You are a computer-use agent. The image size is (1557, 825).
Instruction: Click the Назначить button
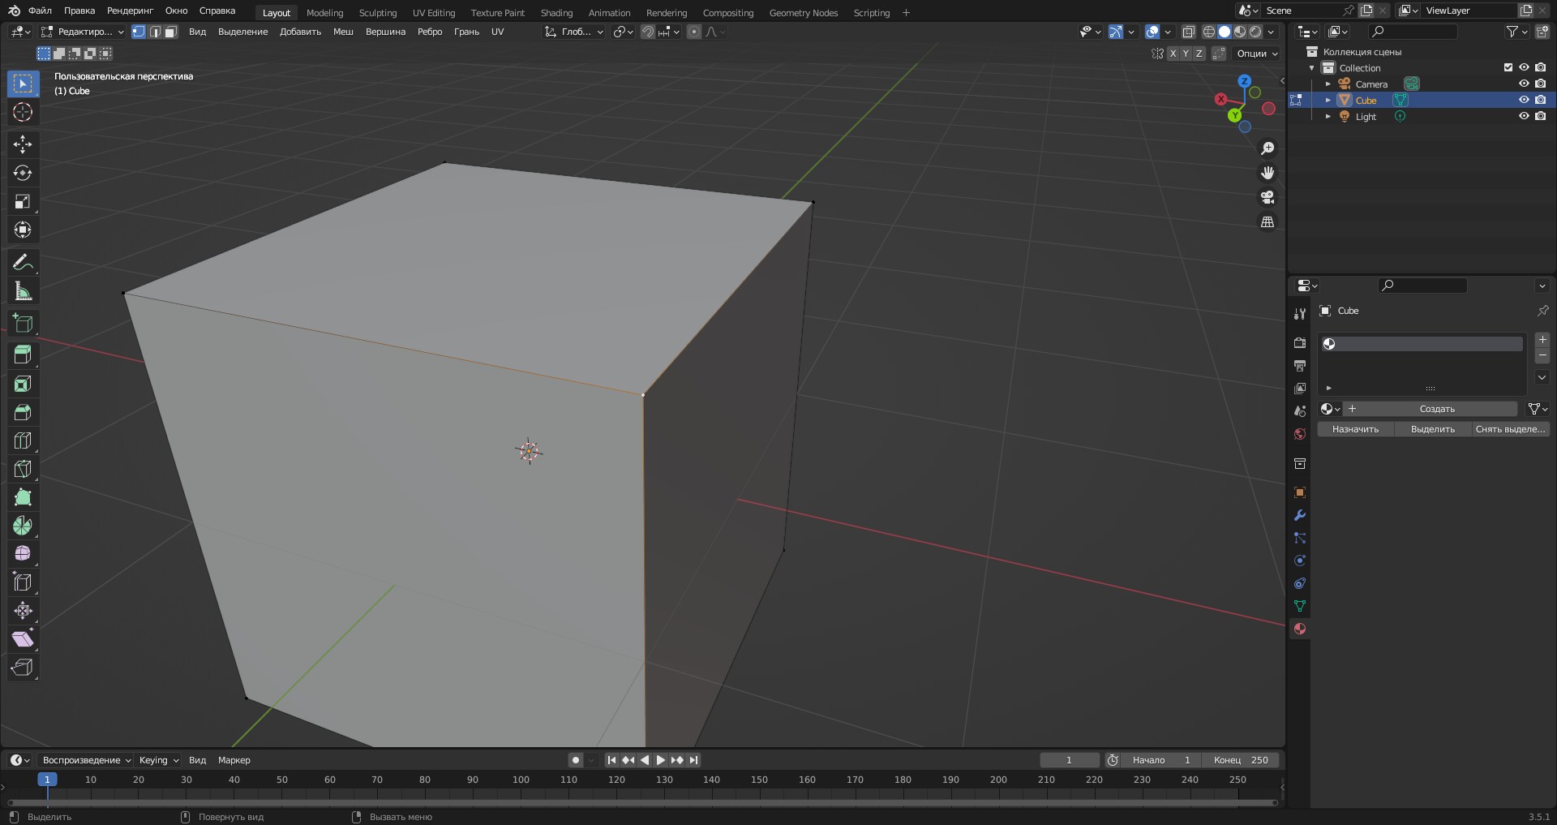coord(1355,429)
